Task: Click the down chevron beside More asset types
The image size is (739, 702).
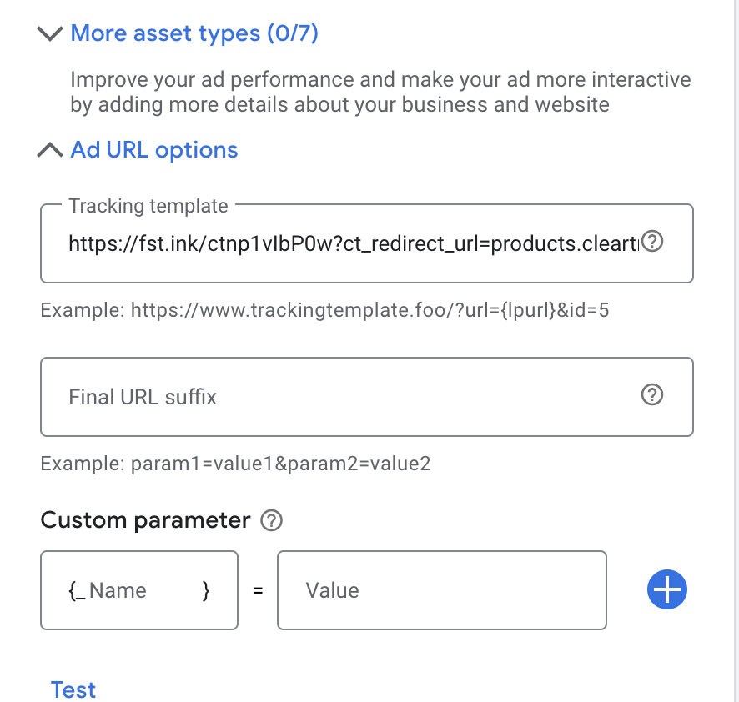Action: click(50, 33)
